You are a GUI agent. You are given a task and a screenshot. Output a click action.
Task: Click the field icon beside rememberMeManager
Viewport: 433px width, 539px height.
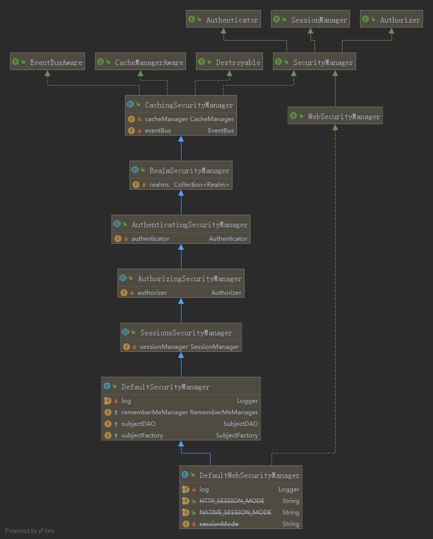(108, 412)
